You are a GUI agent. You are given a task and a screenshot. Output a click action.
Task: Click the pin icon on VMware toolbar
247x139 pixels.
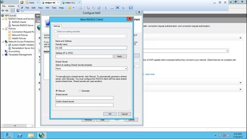coord(22,8)
